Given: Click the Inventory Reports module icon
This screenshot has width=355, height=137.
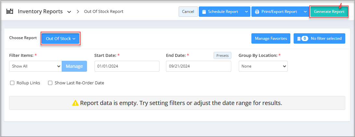Looking at the screenshot, I should point(10,11).
